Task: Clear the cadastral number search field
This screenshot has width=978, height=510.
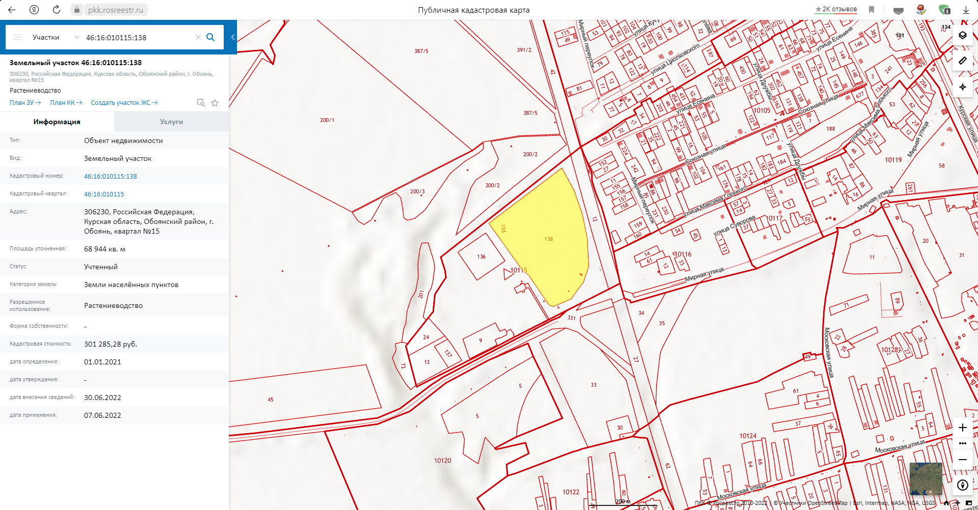Action: pos(198,37)
